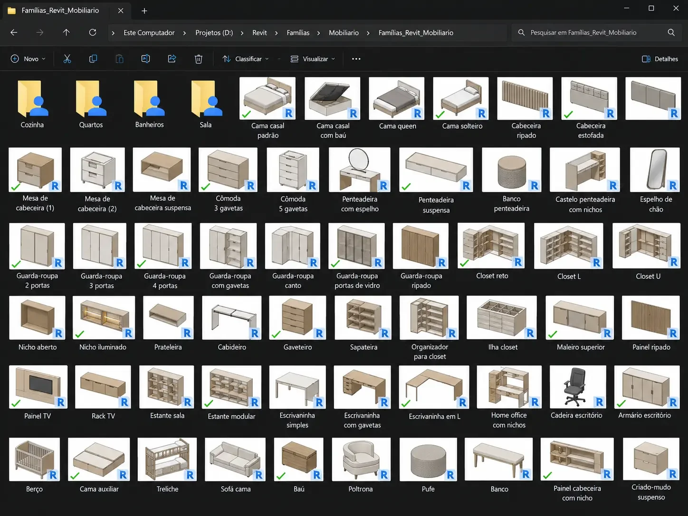Select the Famílias breadcrumb segment

pyautogui.click(x=298, y=33)
